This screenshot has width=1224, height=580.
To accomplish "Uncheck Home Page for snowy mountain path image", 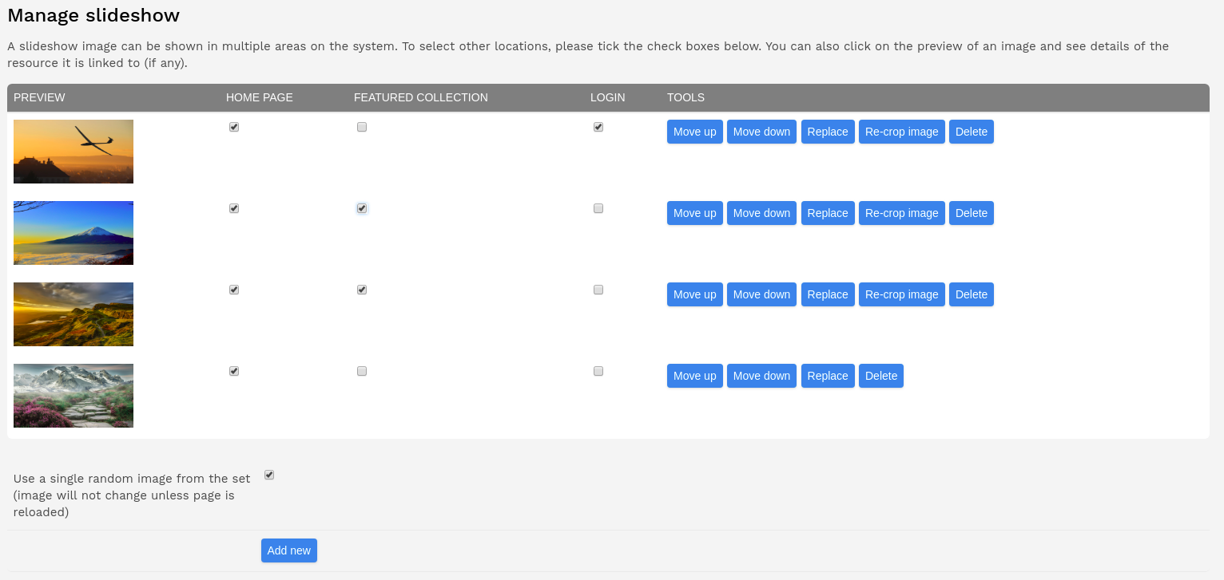I will pyautogui.click(x=234, y=371).
